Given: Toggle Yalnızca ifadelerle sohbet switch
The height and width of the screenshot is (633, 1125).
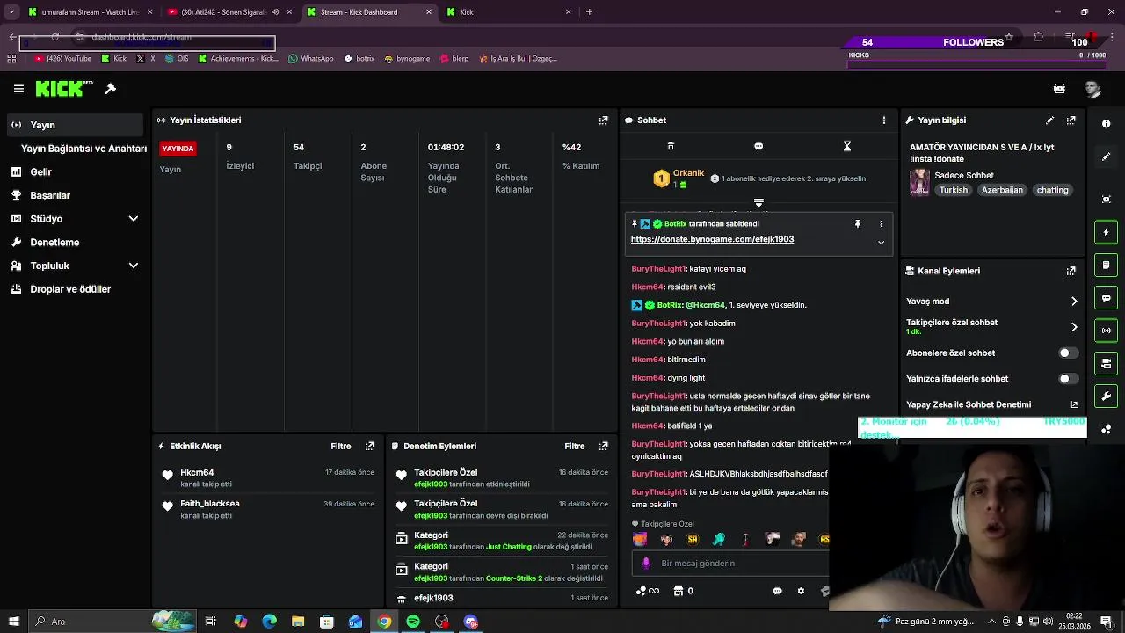Looking at the screenshot, I should (1068, 379).
